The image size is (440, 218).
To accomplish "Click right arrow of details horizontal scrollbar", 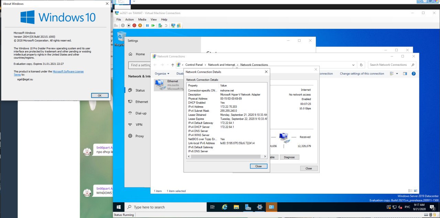I will tap(265, 156).
